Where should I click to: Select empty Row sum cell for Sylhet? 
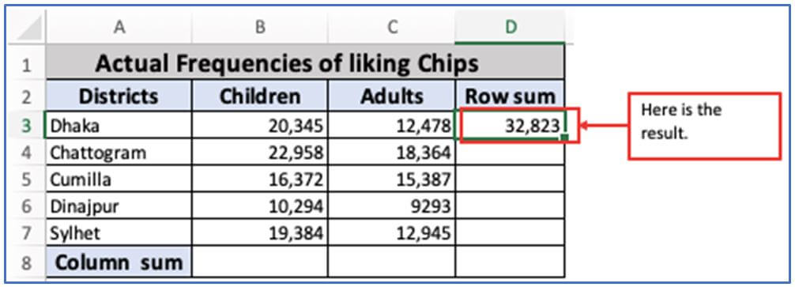click(x=510, y=232)
